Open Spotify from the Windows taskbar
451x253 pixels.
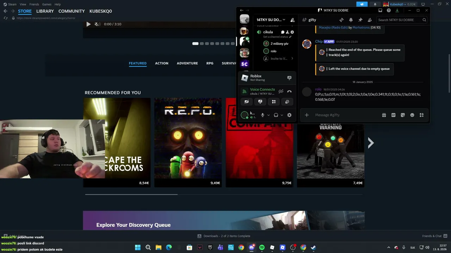262,247
